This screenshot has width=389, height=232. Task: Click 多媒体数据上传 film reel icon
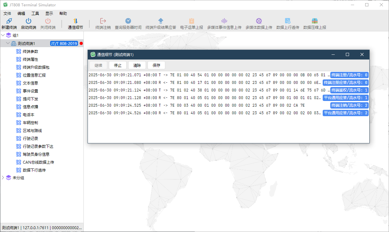click(259, 21)
